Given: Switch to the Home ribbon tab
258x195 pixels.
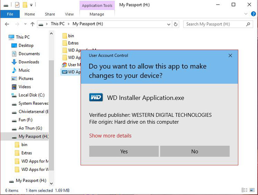Looking at the screenshot, I should [x=29, y=14].
